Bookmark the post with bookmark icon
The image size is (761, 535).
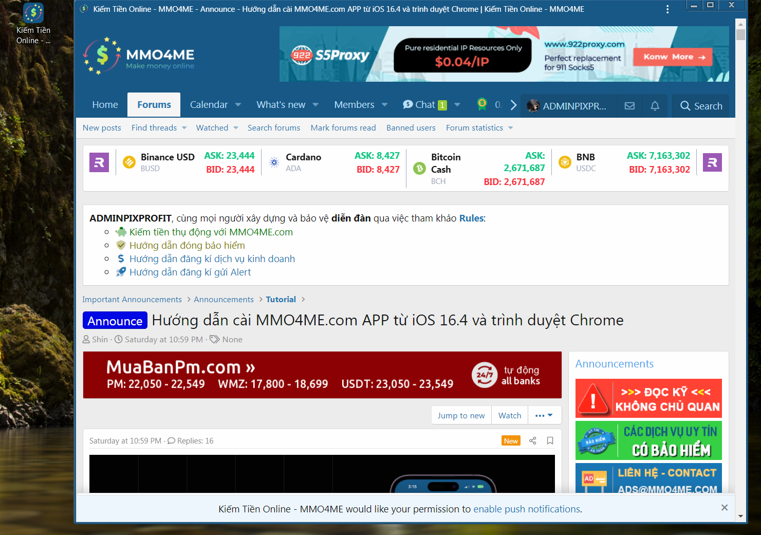point(550,441)
